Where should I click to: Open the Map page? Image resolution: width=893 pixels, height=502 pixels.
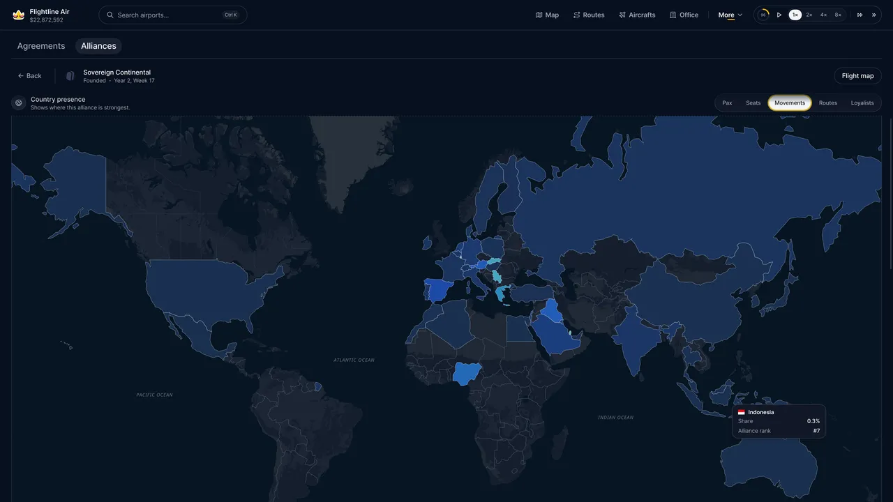tap(547, 15)
